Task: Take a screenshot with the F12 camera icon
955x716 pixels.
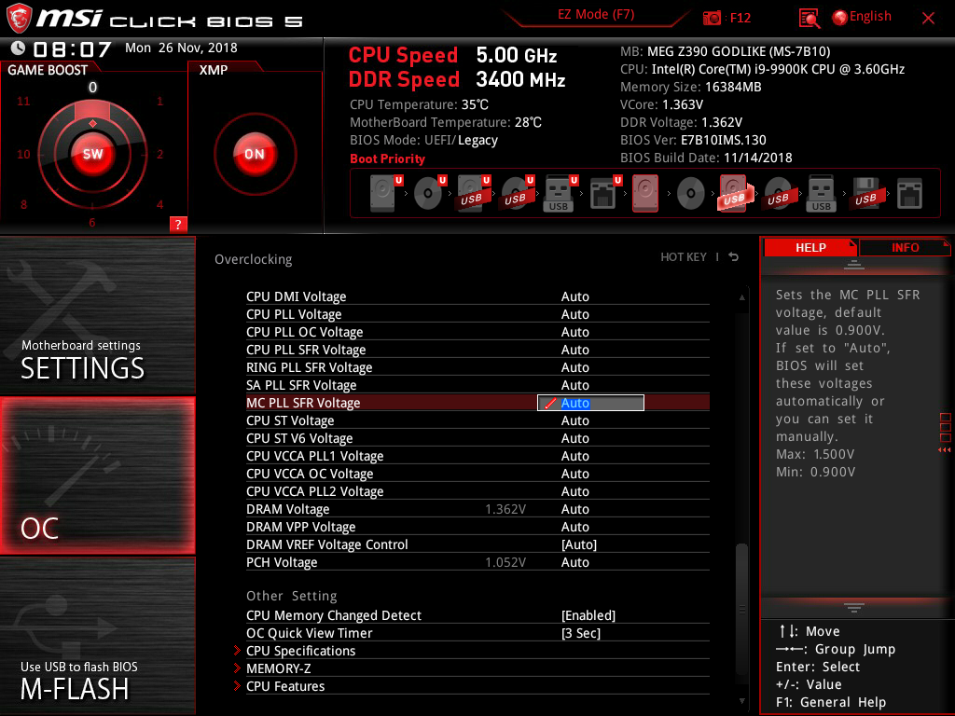Action: [713, 18]
